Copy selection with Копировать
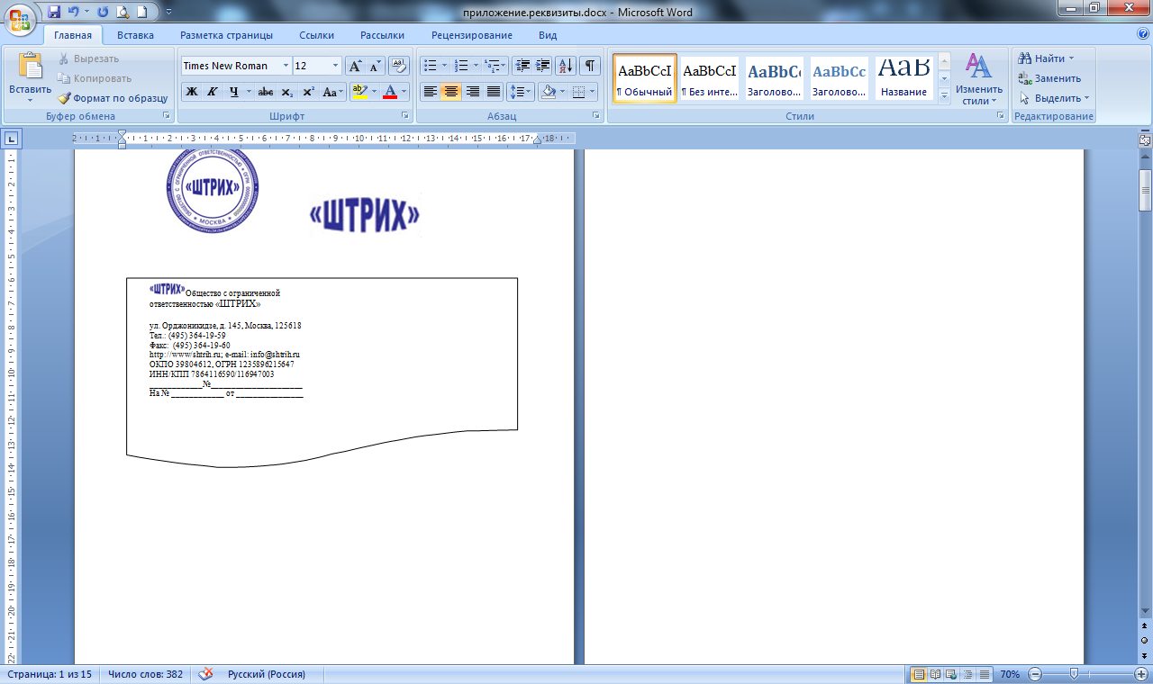Screen dimensions: 1153x684 pyautogui.click(x=95, y=78)
